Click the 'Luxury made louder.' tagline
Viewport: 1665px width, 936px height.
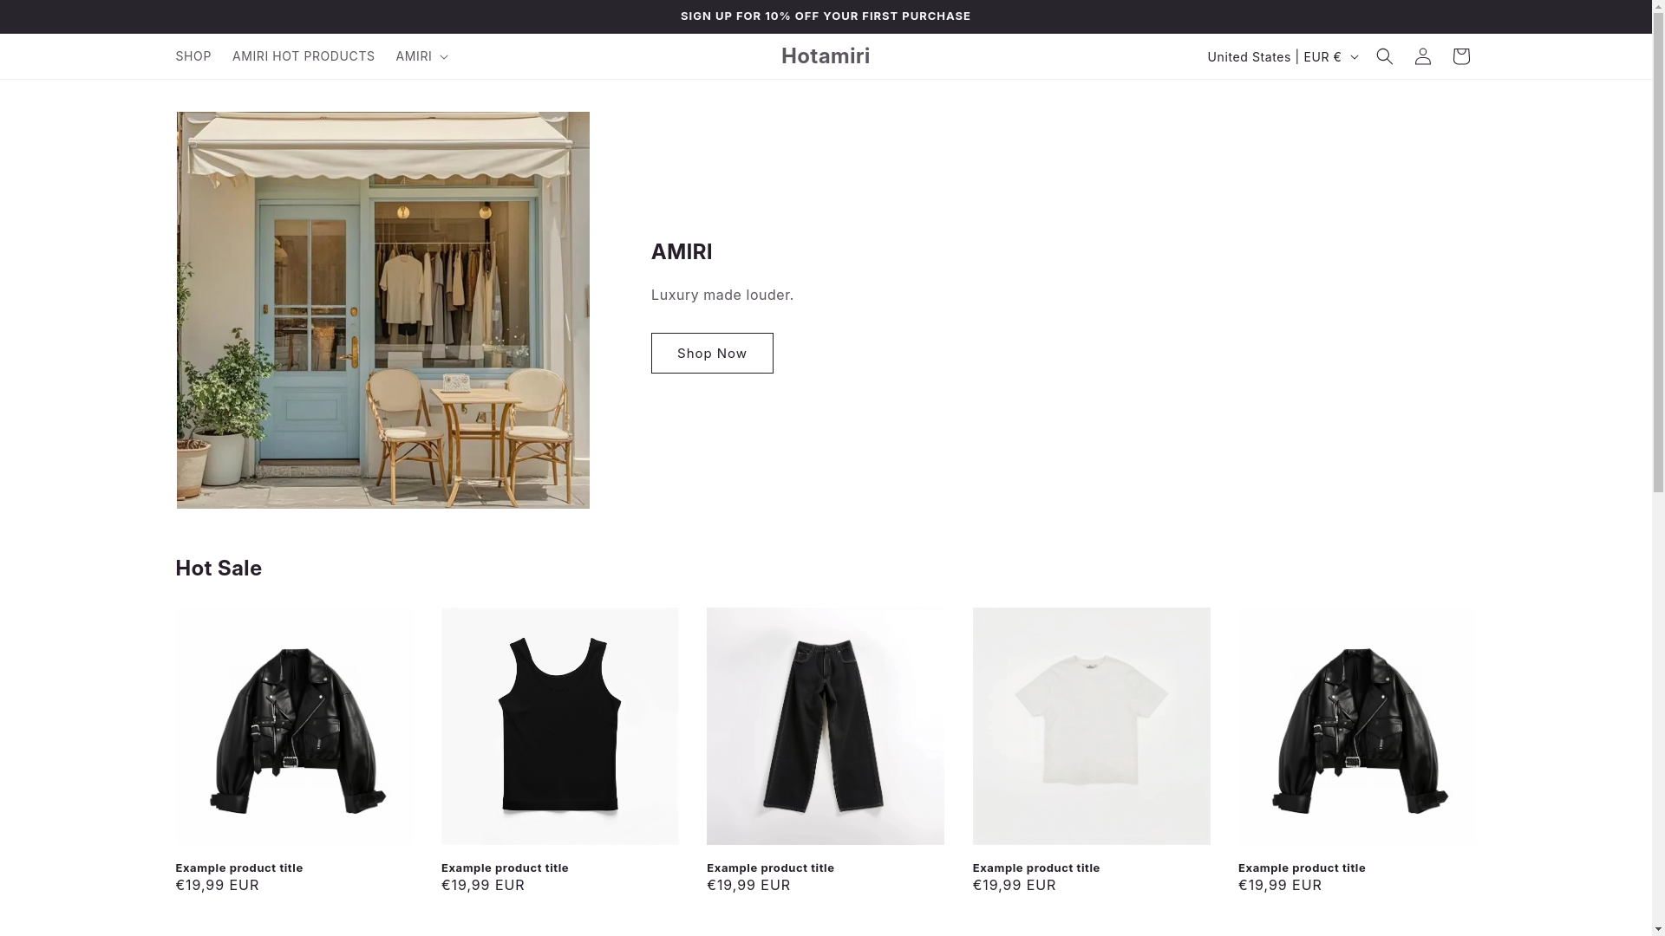(x=722, y=295)
